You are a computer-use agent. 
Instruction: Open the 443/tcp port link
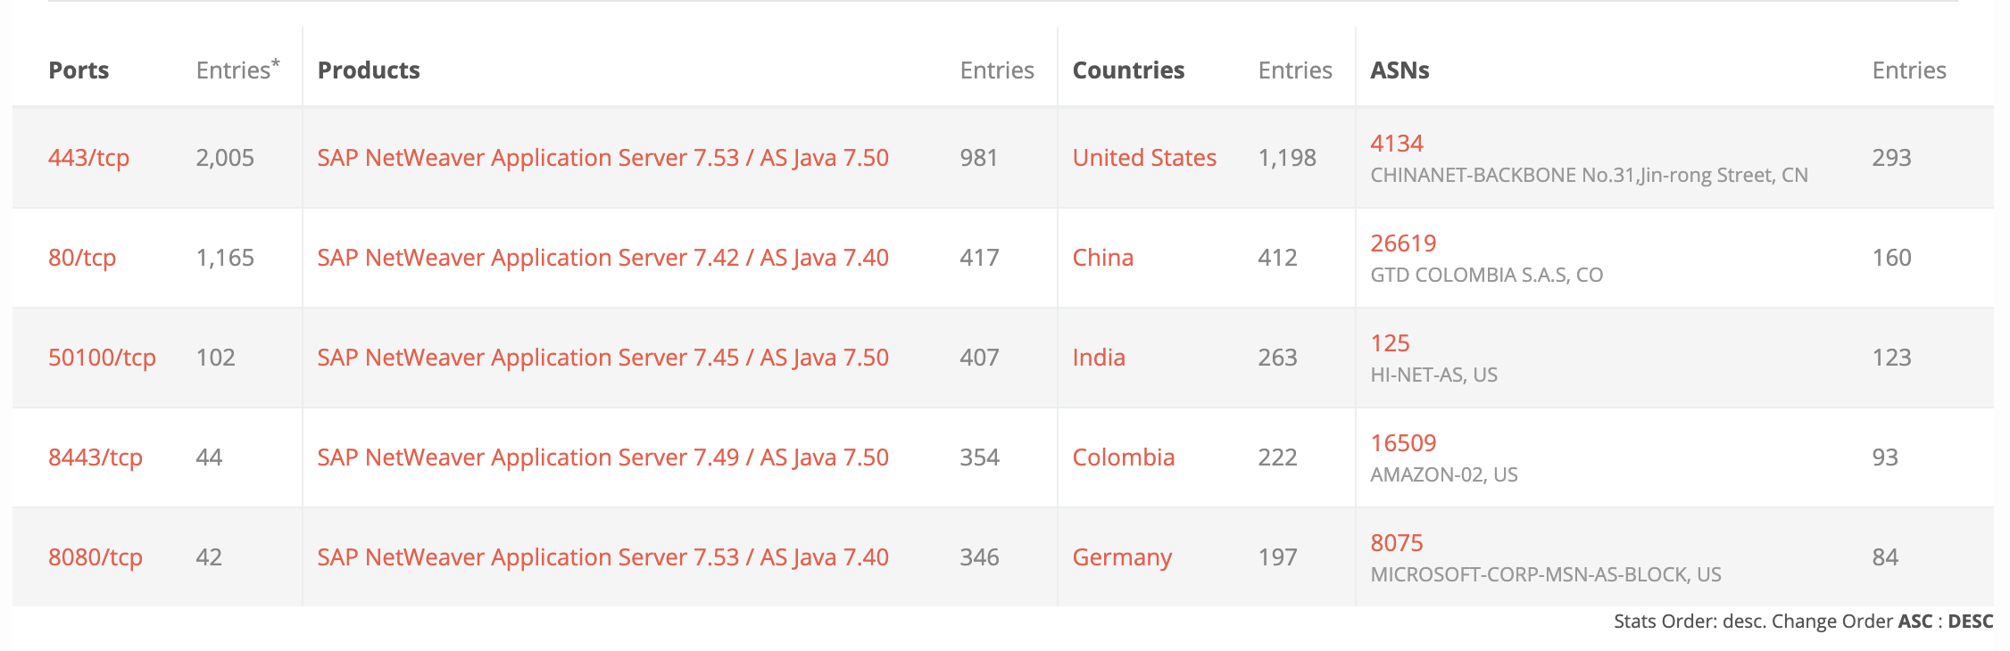pyautogui.click(x=88, y=158)
